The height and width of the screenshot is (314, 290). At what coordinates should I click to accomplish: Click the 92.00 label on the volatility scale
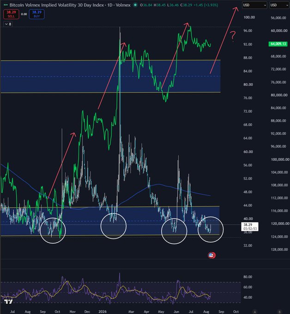(x=248, y=44)
